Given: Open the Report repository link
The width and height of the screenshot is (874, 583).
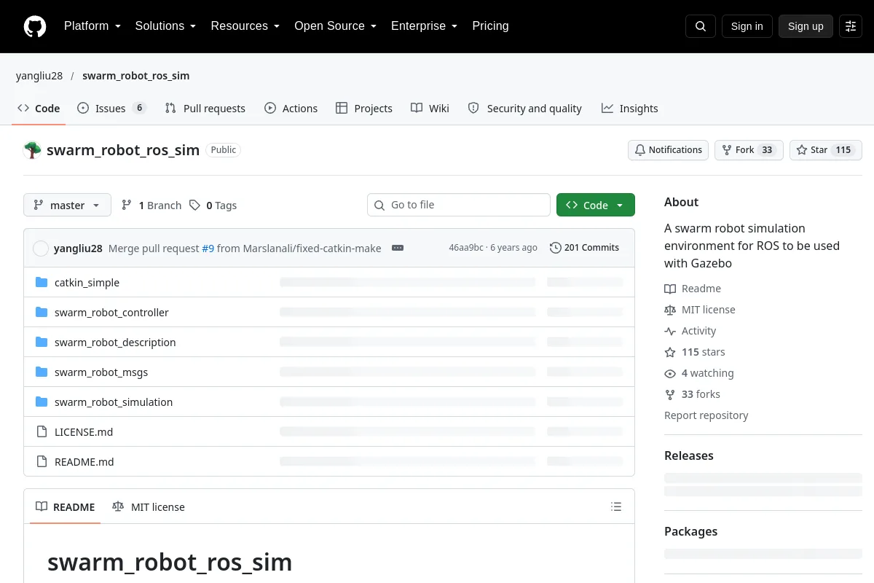Looking at the screenshot, I should (706, 415).
